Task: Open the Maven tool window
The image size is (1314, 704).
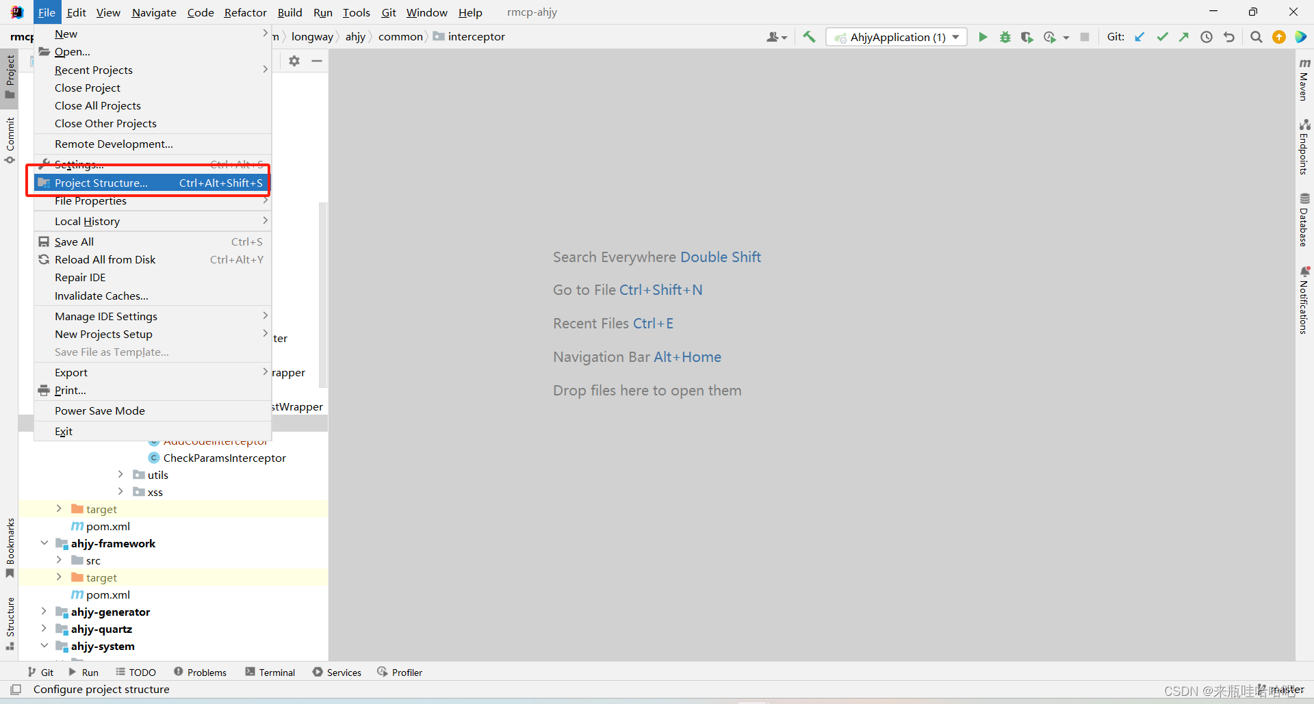Action: click(x=1305, y=82)
